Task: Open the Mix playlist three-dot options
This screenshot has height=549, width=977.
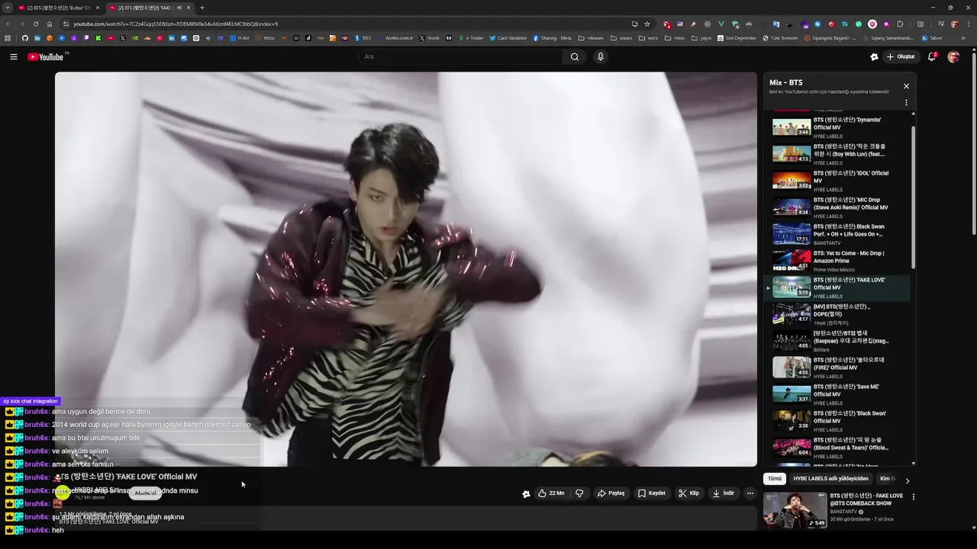Action: click(x=906, y=102)
